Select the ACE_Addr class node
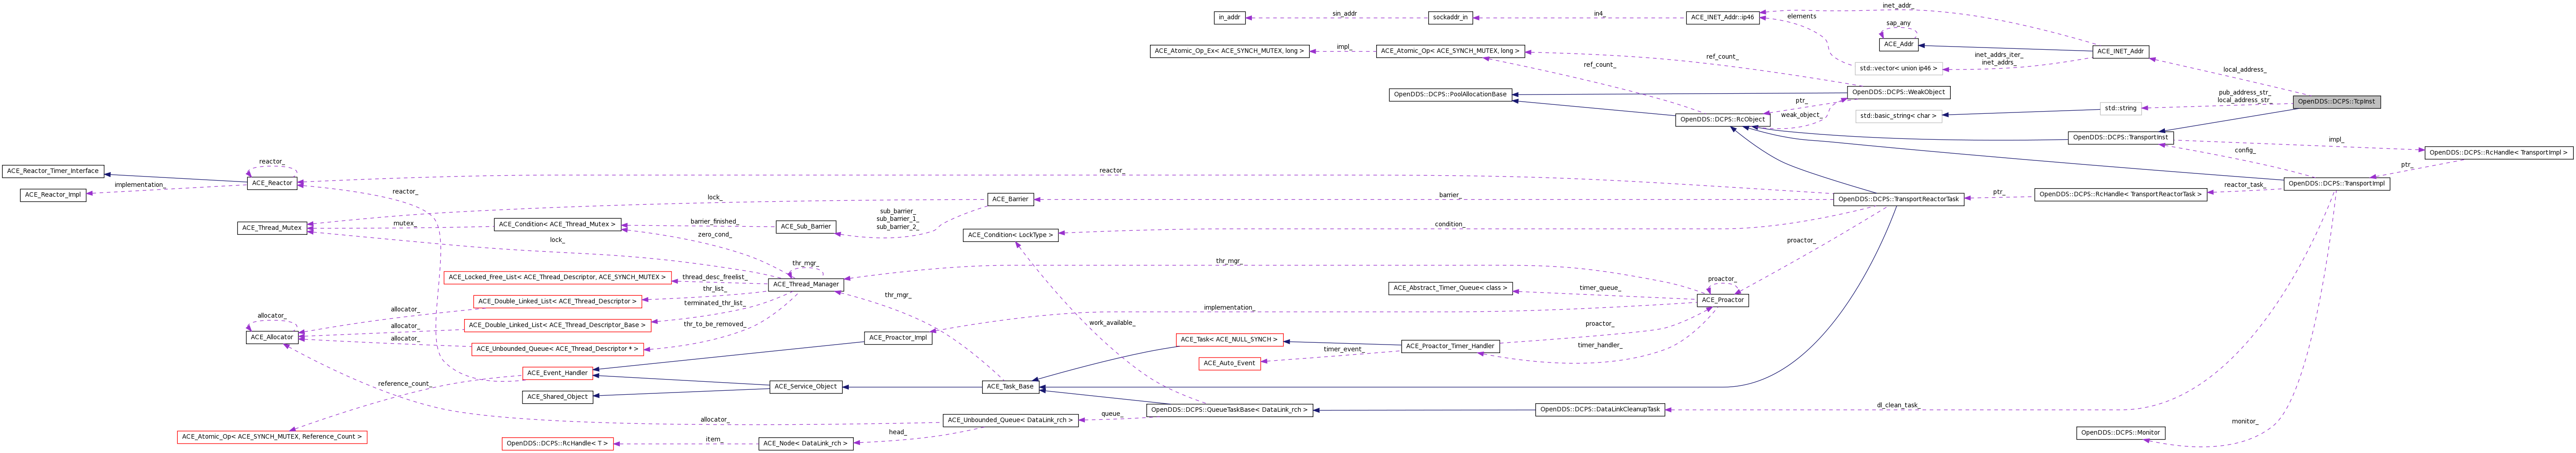 pyautogui.click(x=1898, y=44)
